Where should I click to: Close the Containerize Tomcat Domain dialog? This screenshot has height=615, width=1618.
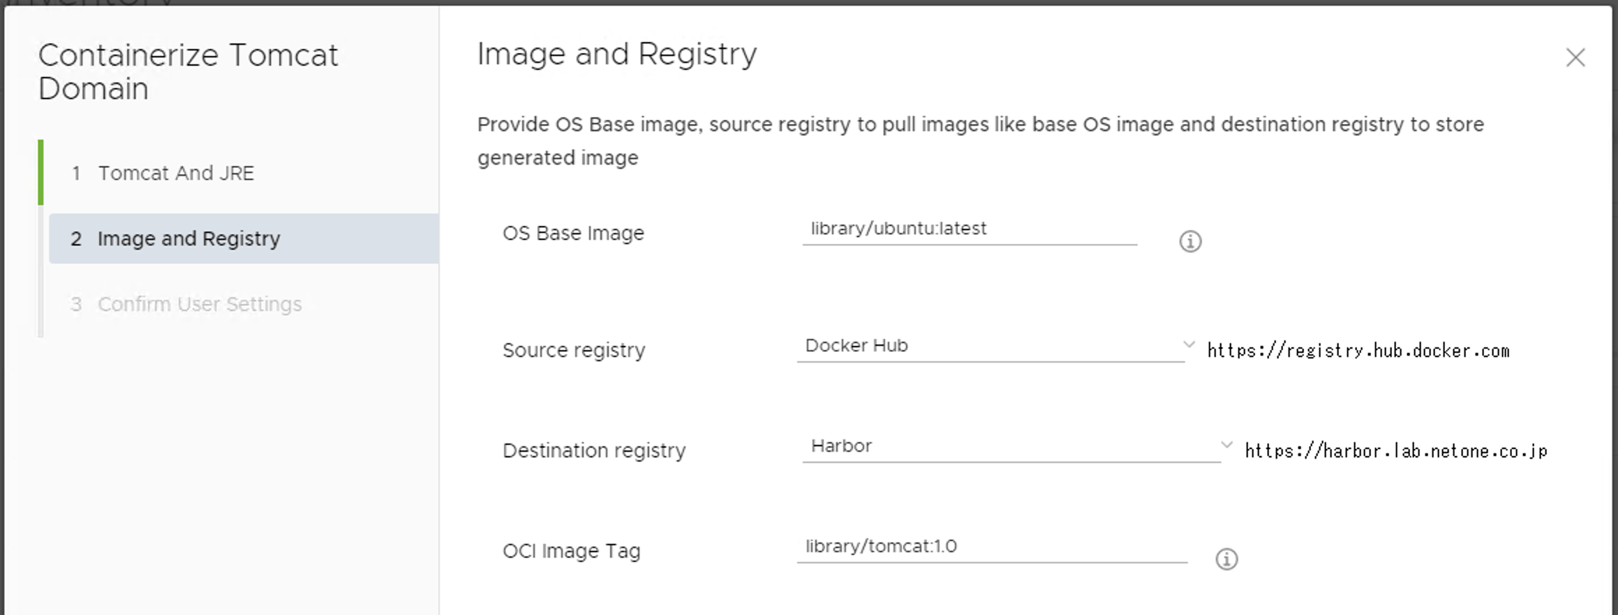(x=1575, y=57)
